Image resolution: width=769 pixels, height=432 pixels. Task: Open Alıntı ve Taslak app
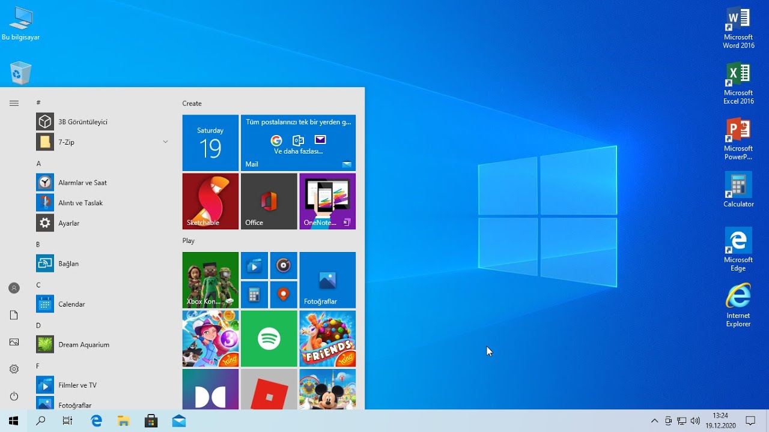pyautogui.click(x=102, y=203)
